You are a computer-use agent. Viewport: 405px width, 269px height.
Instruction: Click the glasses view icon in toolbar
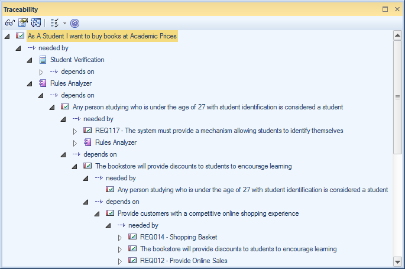(x=9, y=23)
